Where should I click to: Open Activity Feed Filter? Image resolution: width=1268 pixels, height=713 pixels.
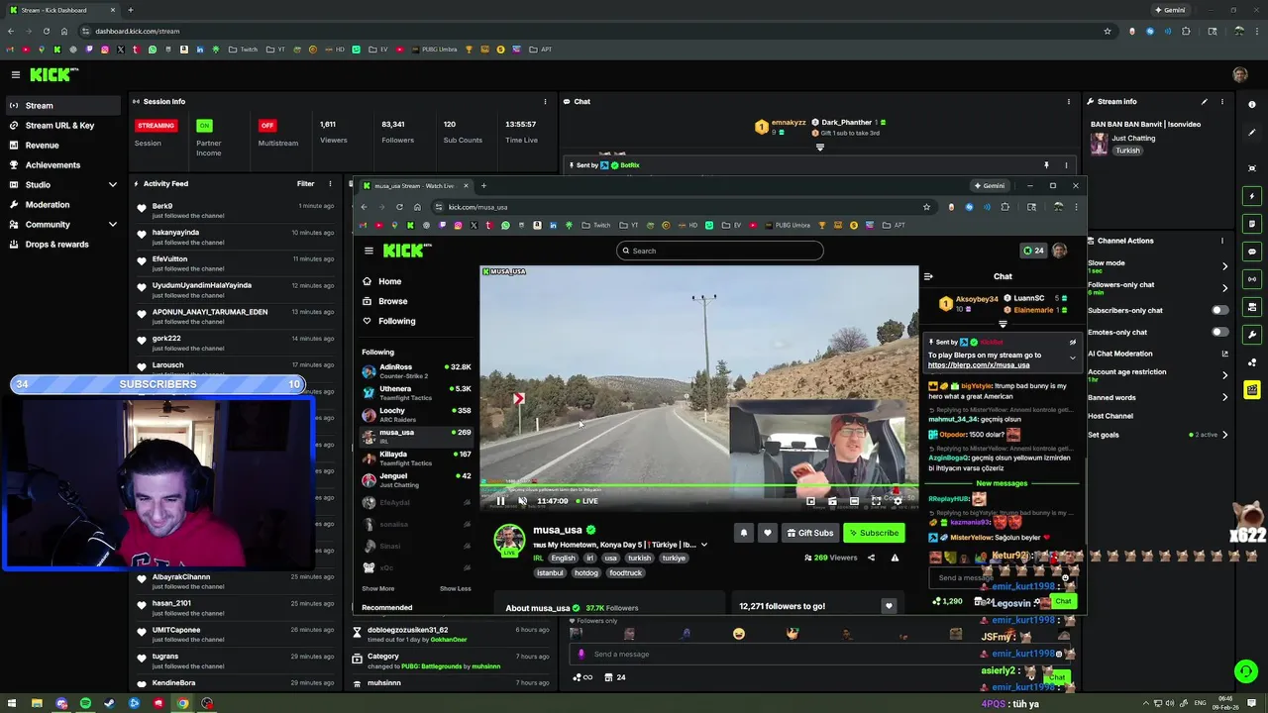[305, 183]
